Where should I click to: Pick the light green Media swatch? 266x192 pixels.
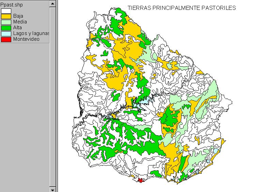6,22
